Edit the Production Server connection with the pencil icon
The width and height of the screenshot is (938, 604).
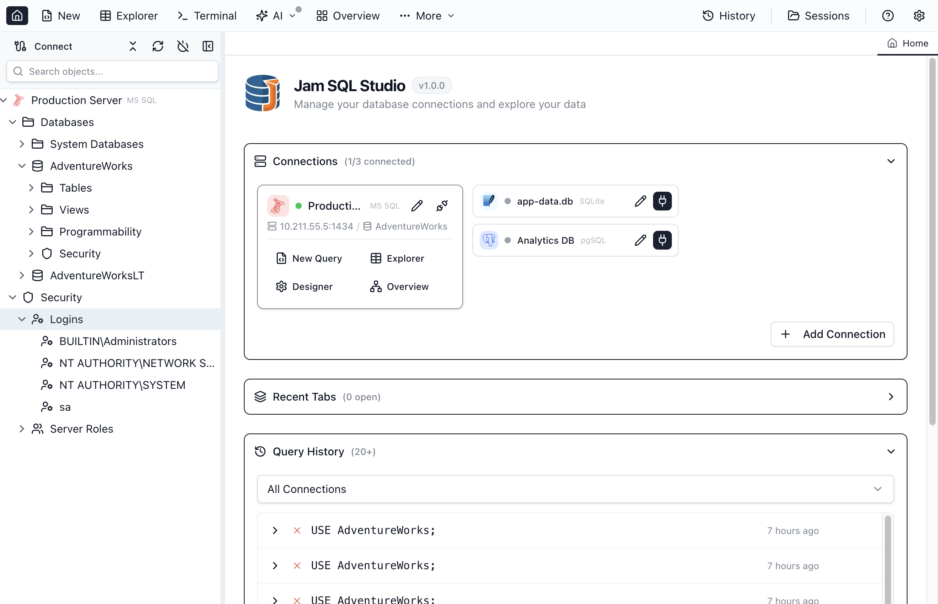417,205
